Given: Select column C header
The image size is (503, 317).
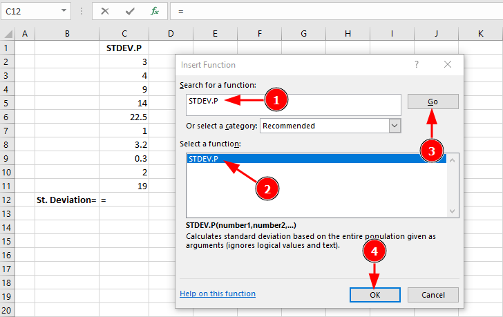Looking at the screenshot, I should point(124,33).
